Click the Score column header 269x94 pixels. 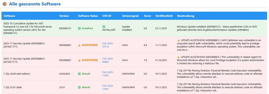(x=148, y=16)
